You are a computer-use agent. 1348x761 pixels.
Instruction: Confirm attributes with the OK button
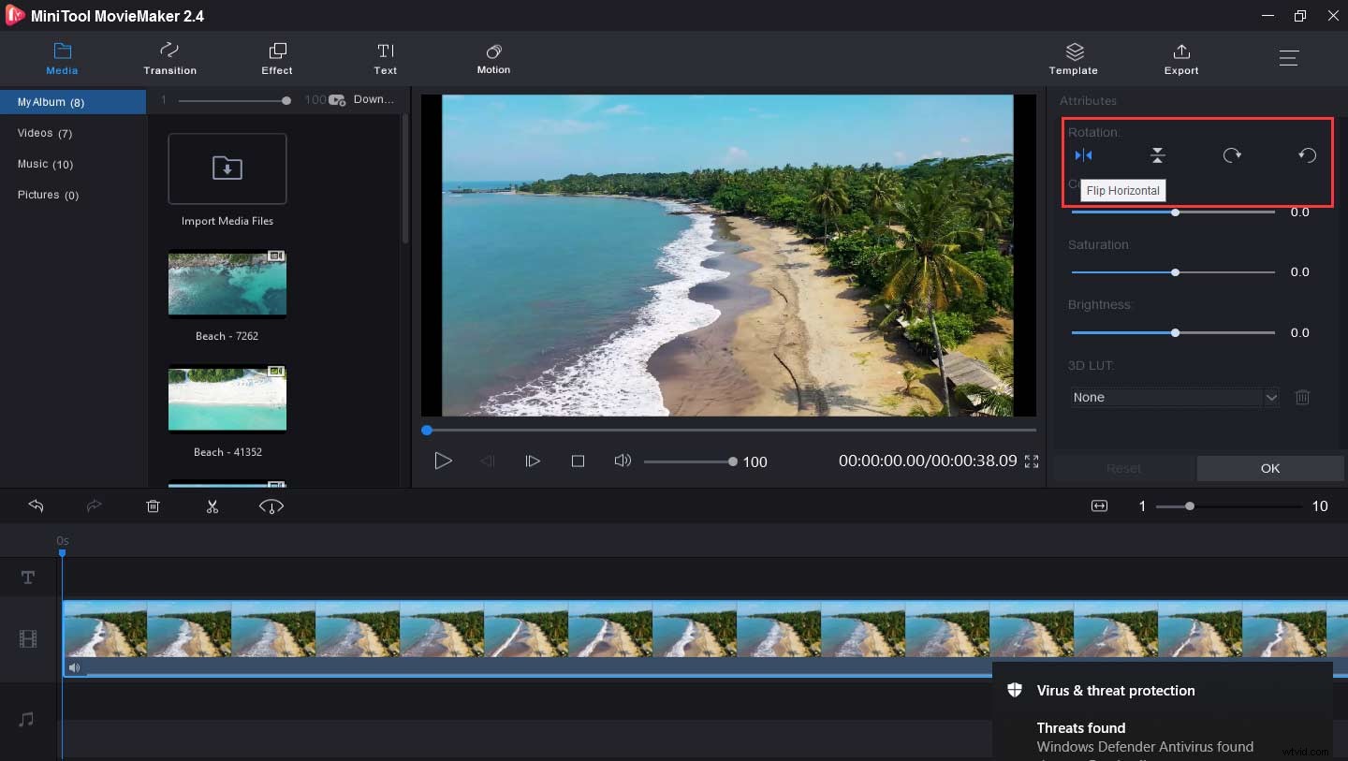click(x=1269, y=468)
